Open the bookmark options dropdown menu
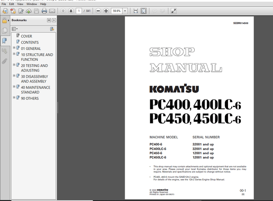Image resolution: width=273 pixels, height=201 pixels. (15, 29)
